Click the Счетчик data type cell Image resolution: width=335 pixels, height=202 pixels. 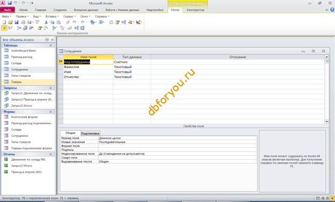(132, 62)
